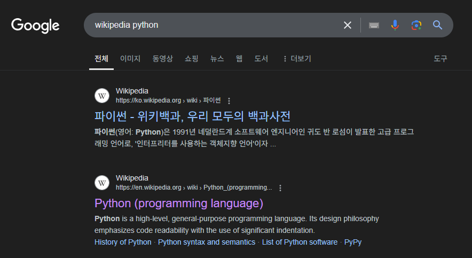Click Wikipedia site name above English result
This screenshot has width=472, height=258.
[132, 178]
